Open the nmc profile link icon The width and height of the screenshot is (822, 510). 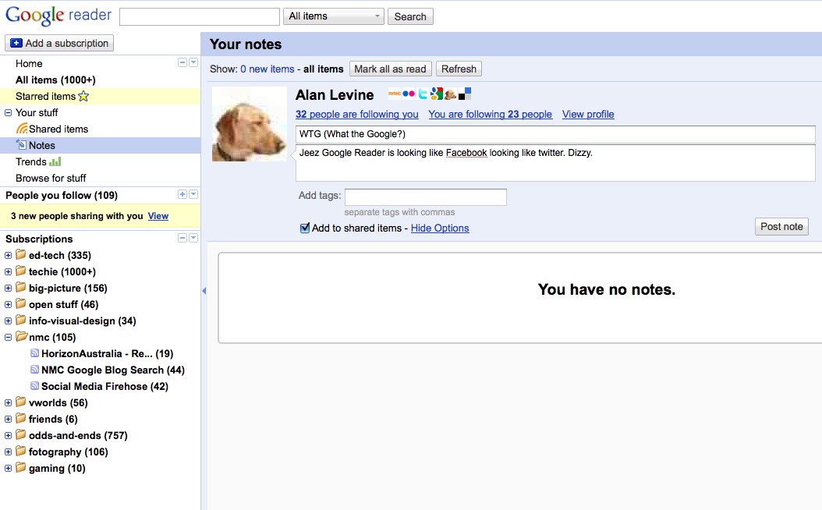tap(394, 94)
